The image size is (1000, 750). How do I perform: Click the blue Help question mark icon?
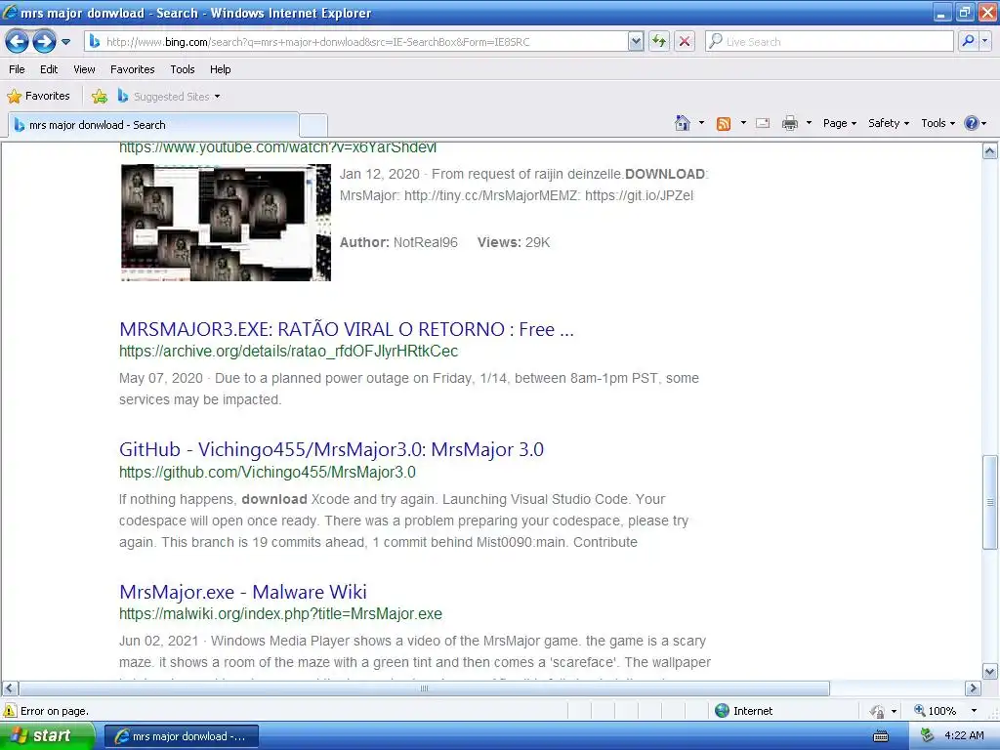[972, 123]
